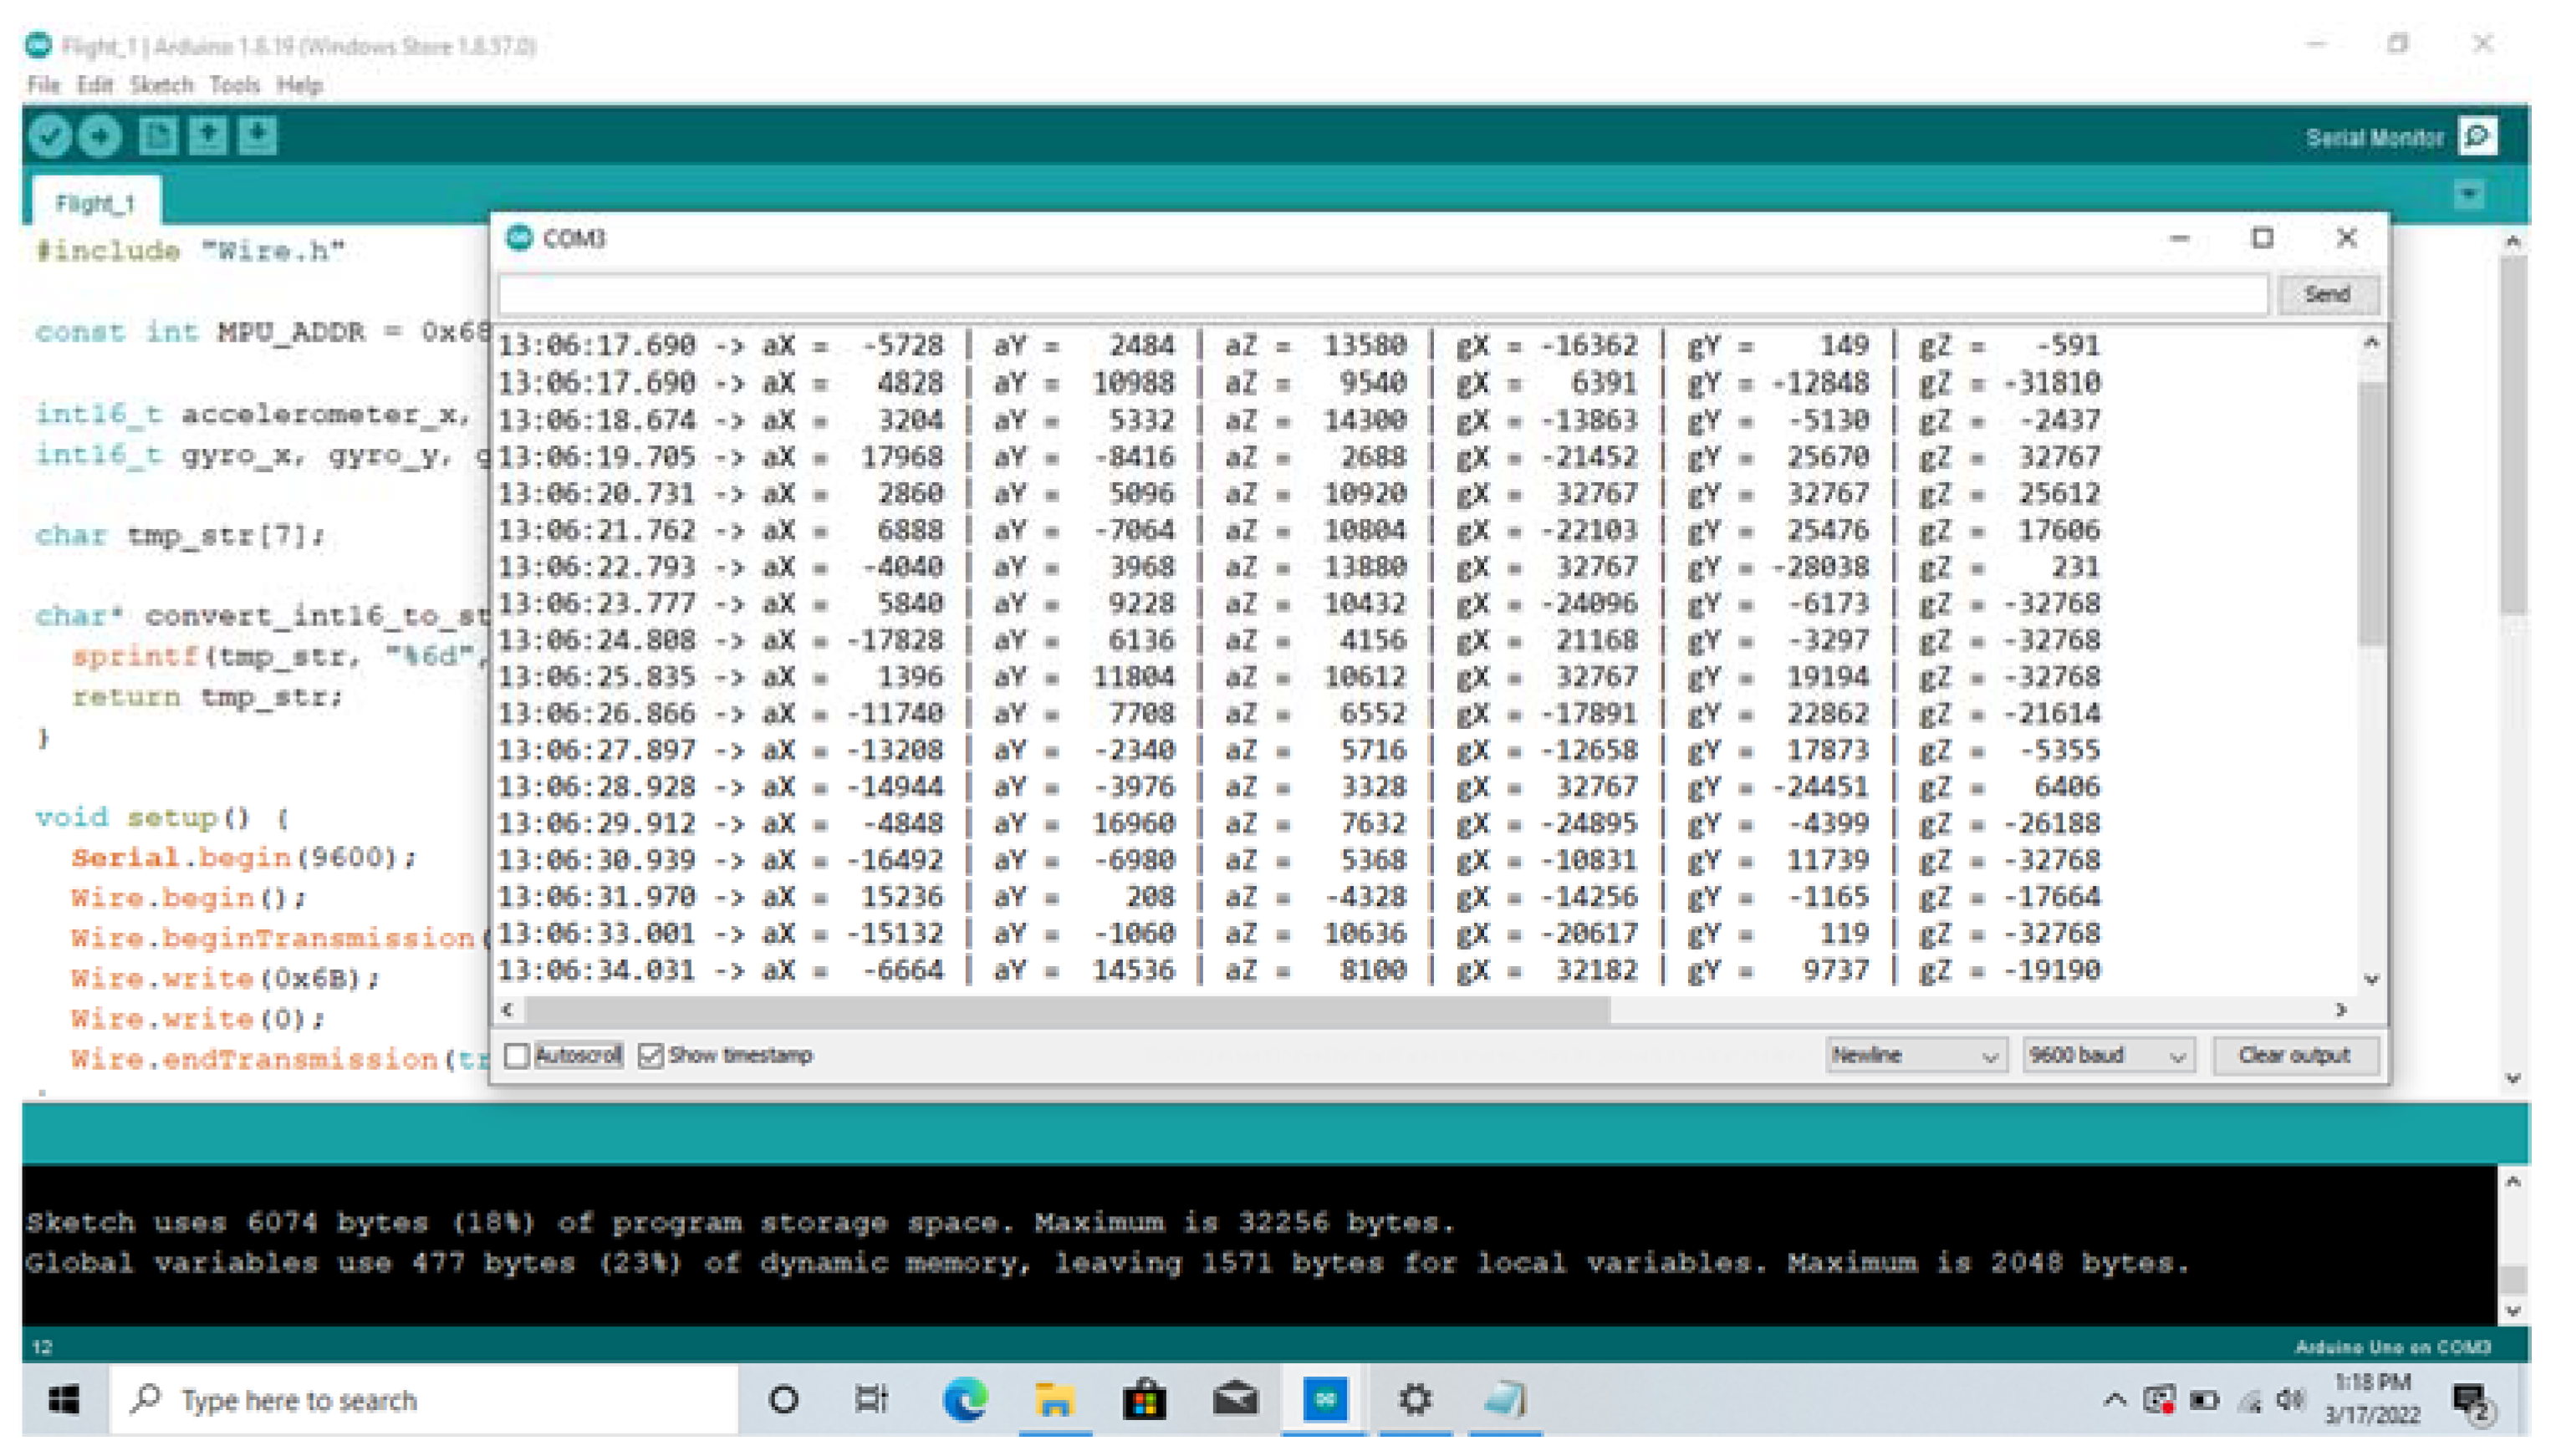Image resolution: width=2551 pixels, height=1456 pixels.
Task: Open Microsoft Edge from the taskbar
Action: click(x=964, y=1399)
